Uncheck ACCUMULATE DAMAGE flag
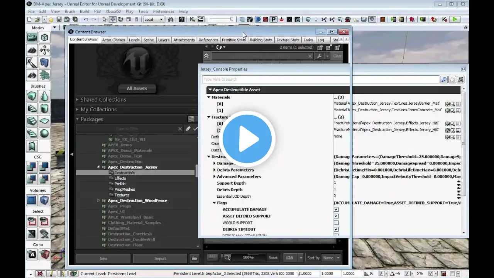 pyautogui.click(x=336, y=210)
